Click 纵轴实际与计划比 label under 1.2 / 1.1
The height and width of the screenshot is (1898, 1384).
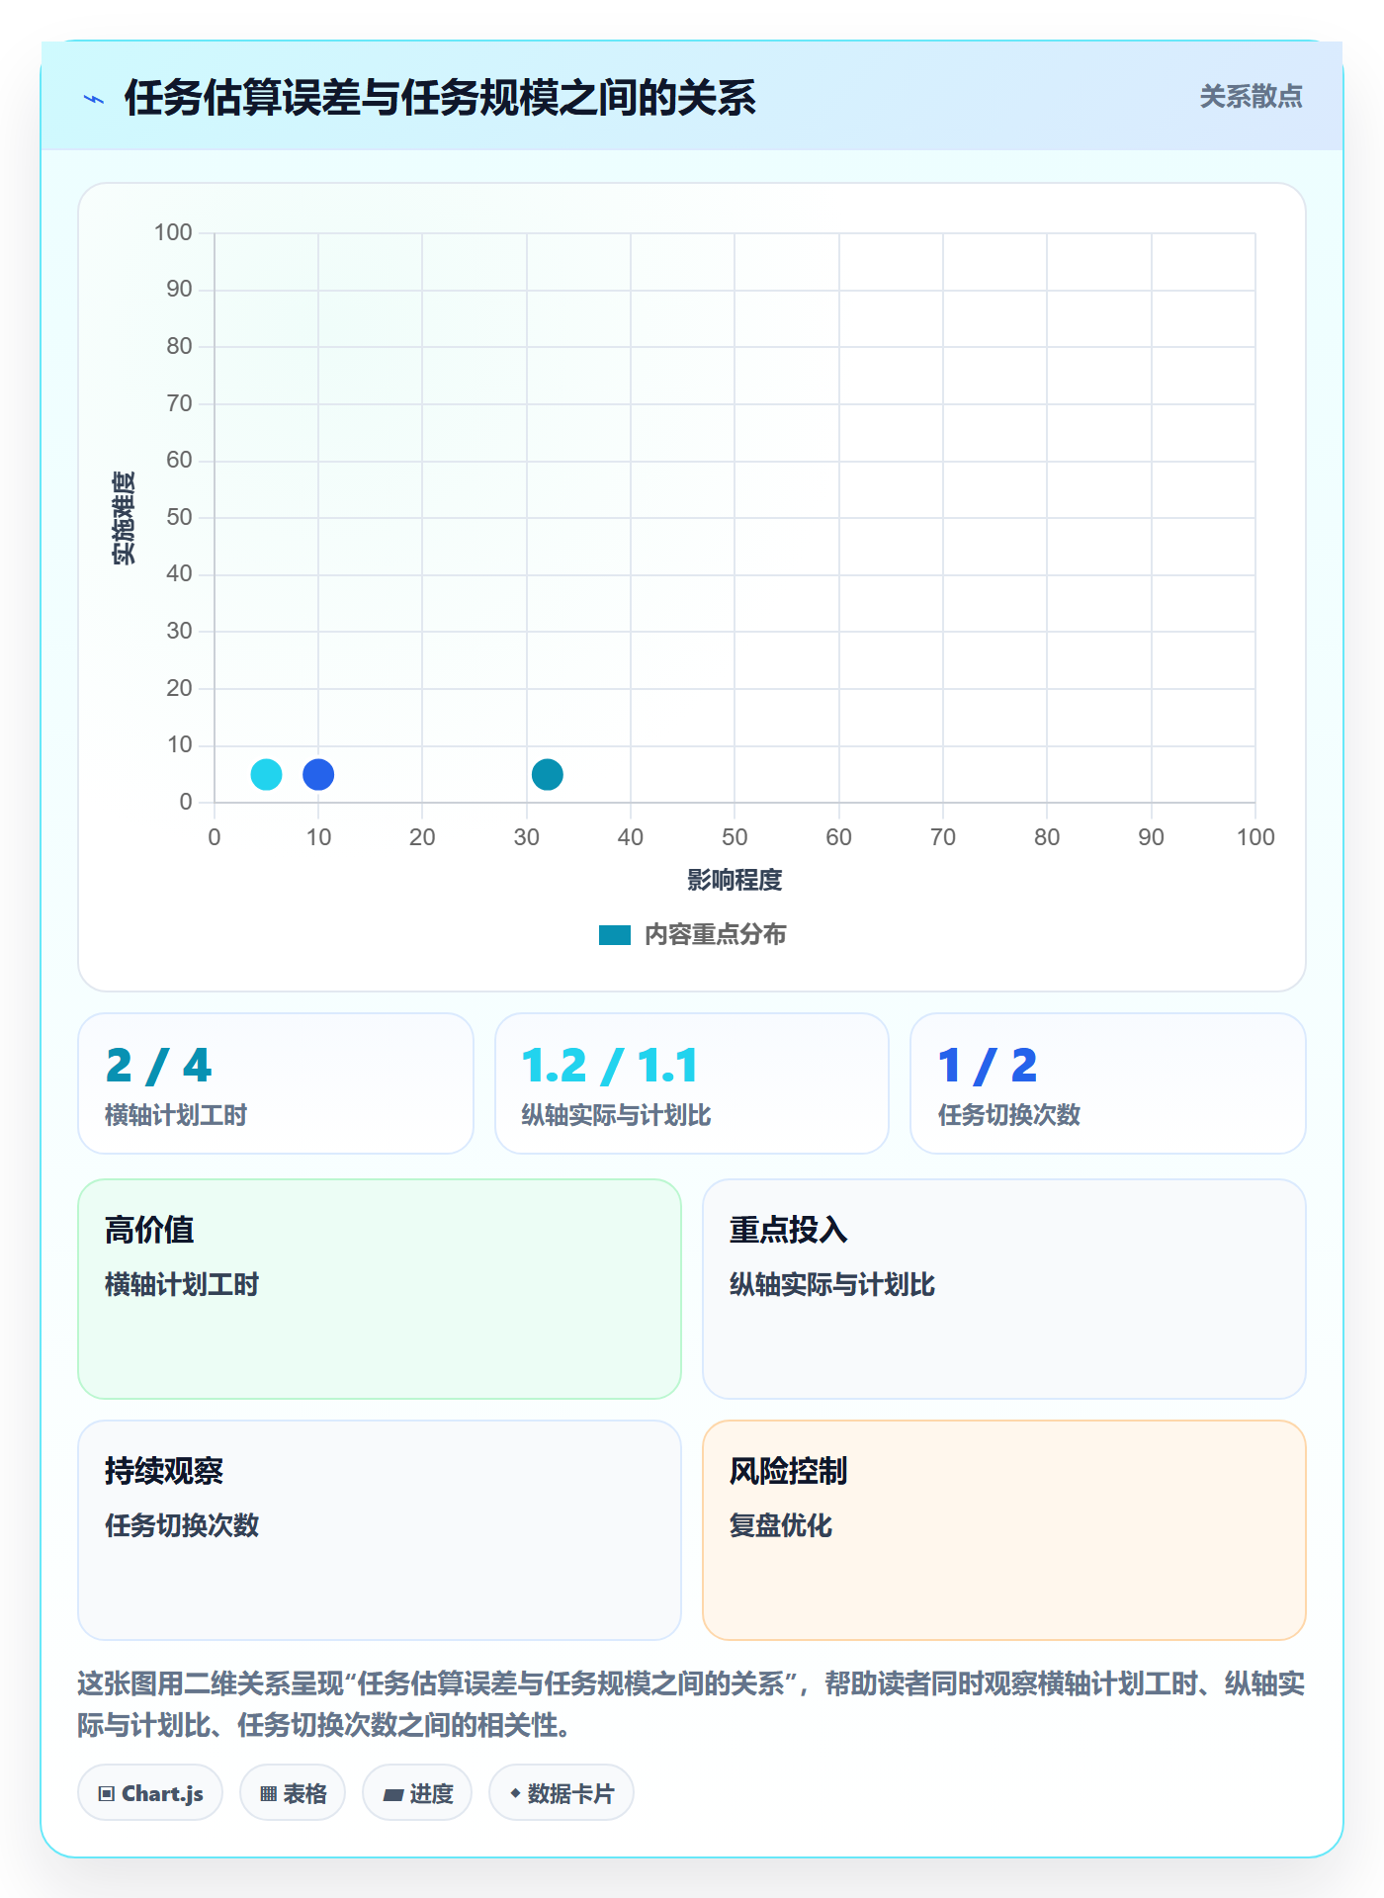click(x=616, y=1115)
